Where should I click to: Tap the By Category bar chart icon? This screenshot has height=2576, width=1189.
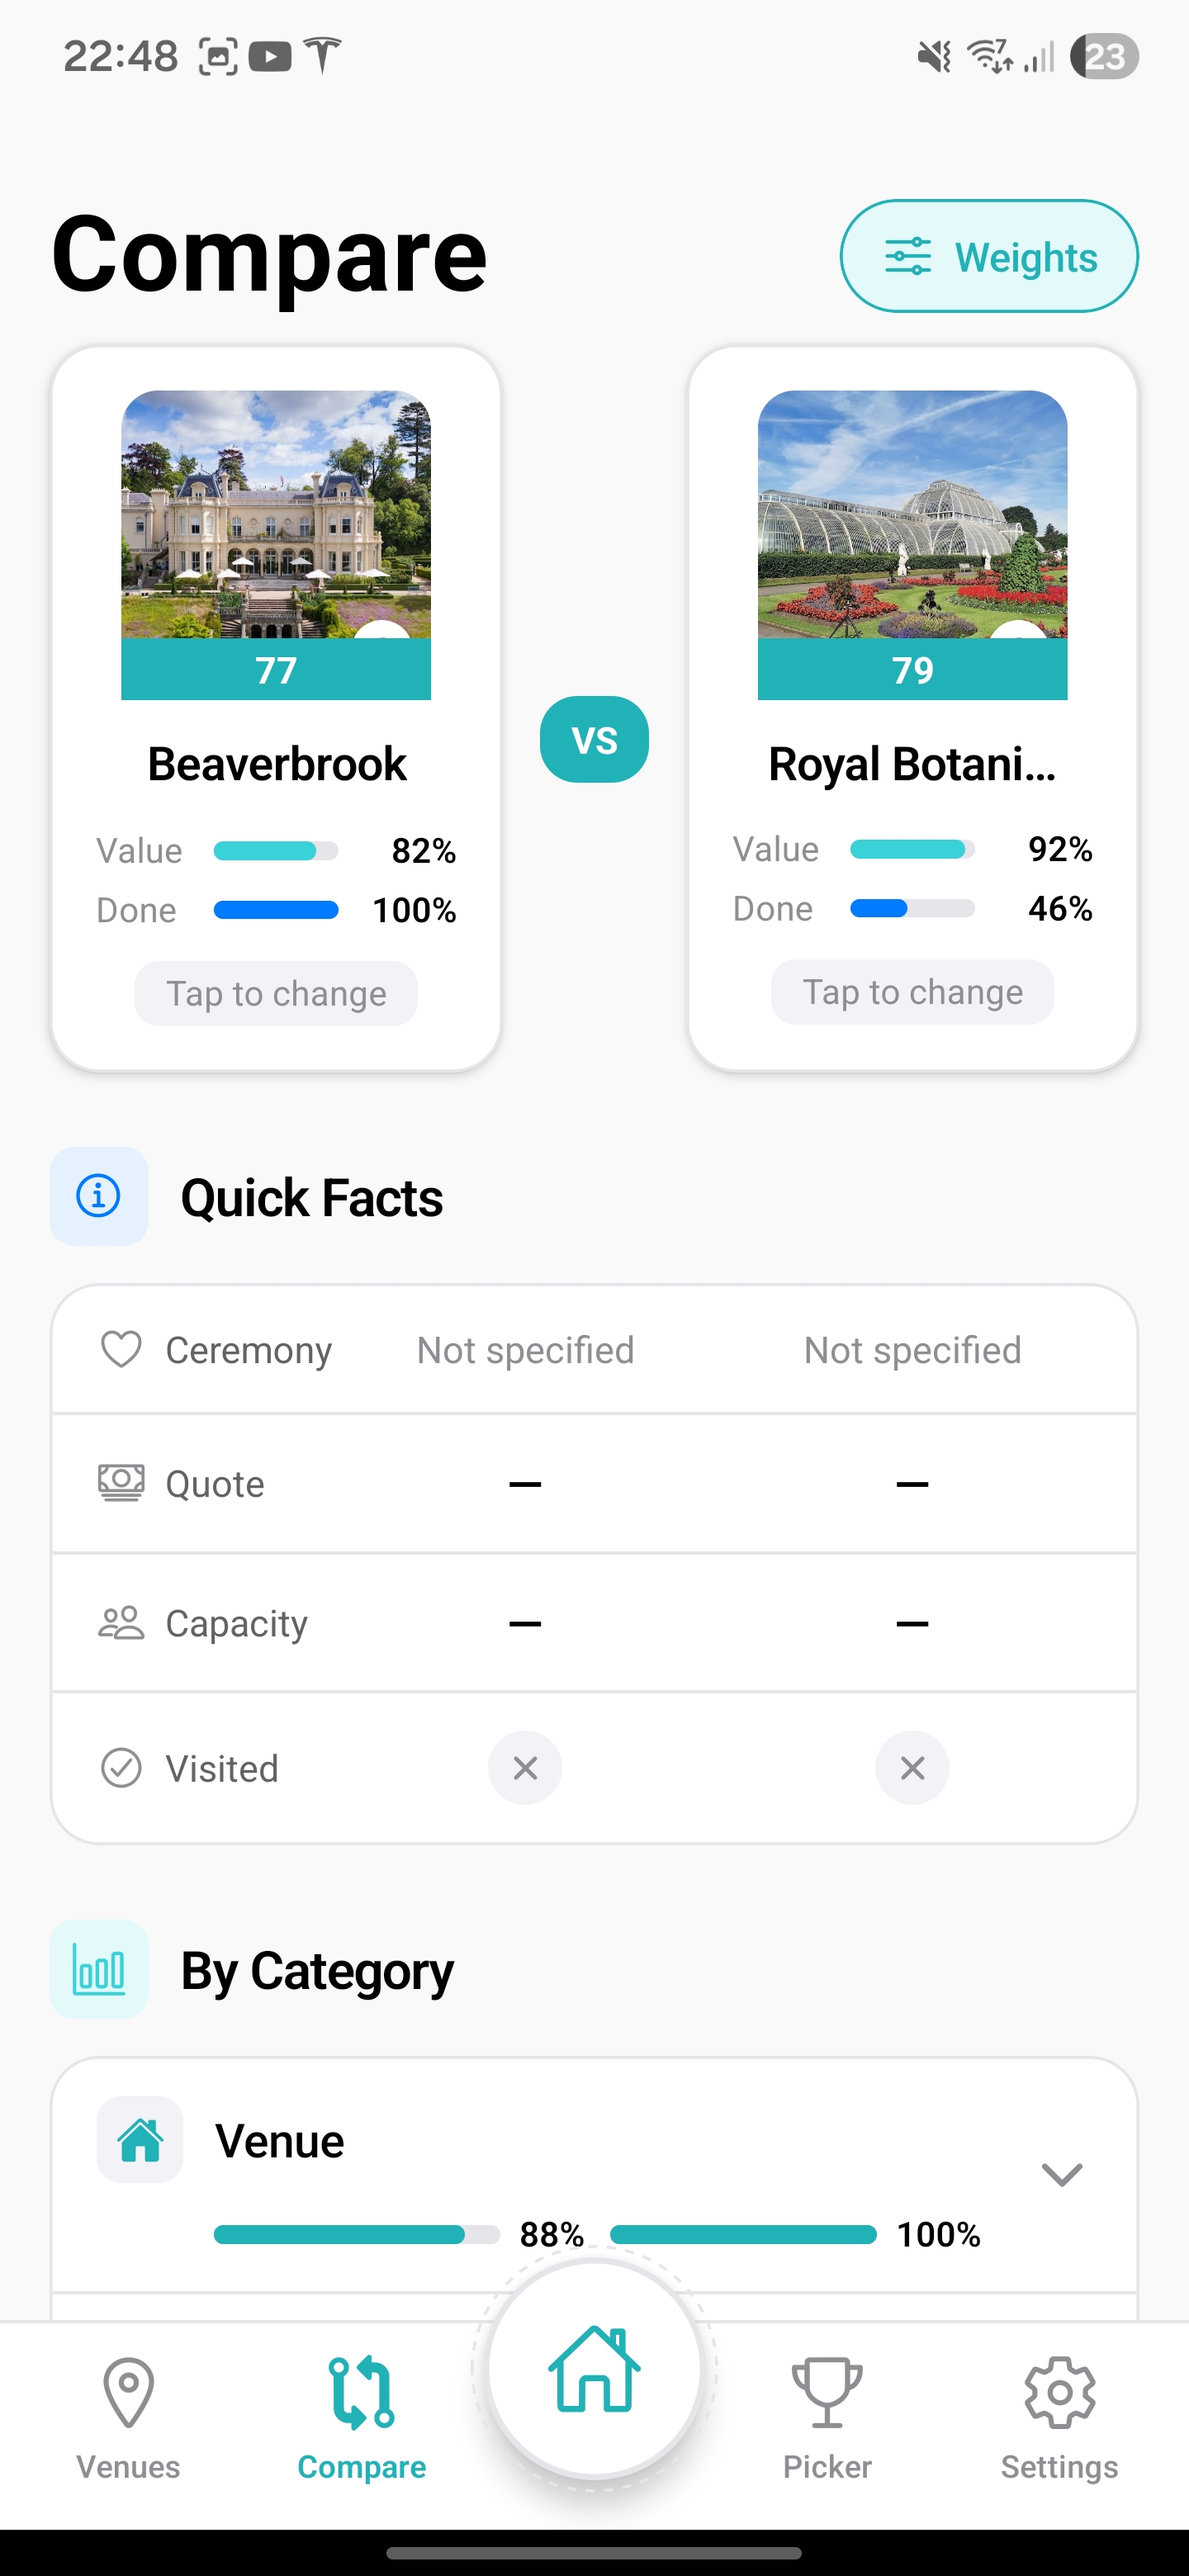[99, 1969]
